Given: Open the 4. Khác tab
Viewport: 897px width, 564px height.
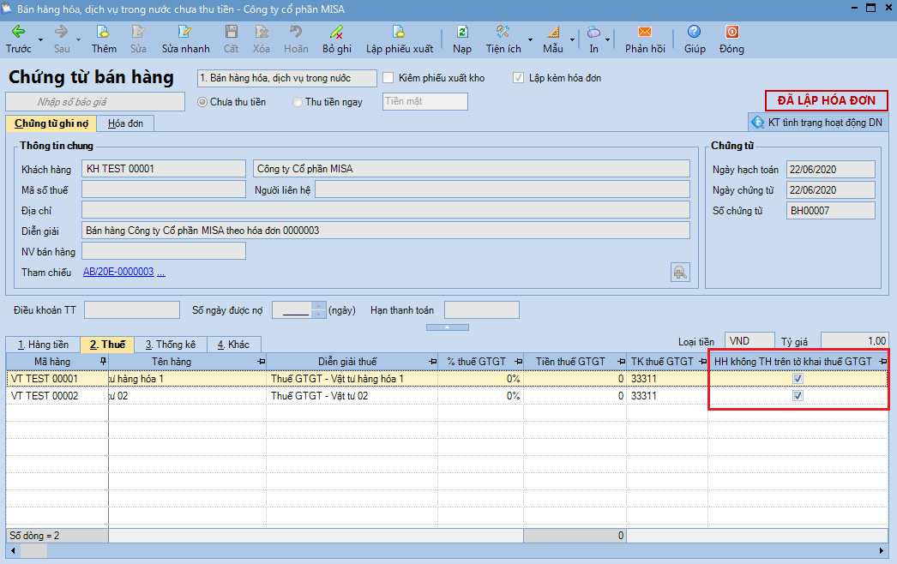Looking at the screenshot, I should tap(233, 345).
